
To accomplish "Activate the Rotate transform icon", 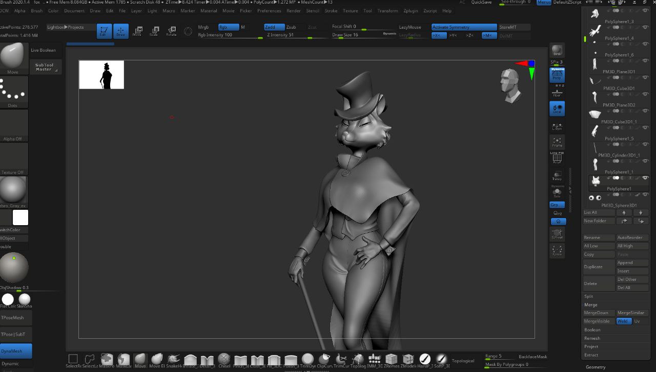I will pos(171,31).
